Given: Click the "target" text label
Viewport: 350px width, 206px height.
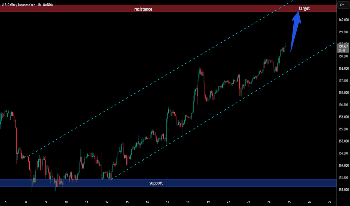Looking at the screenshot, I should tap(304, 9).
